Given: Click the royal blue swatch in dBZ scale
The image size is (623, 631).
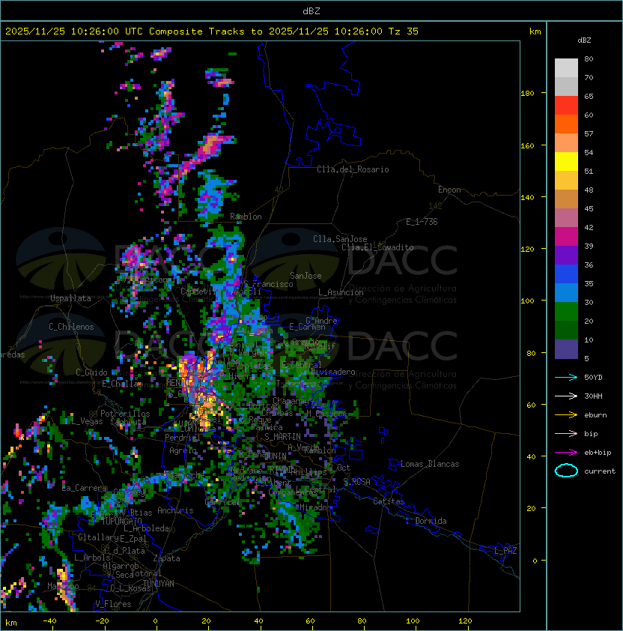Looking at the screenshot, I should click(x=566, y=274).
